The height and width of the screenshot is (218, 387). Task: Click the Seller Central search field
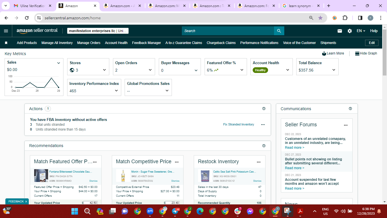(x=228, y=31)
